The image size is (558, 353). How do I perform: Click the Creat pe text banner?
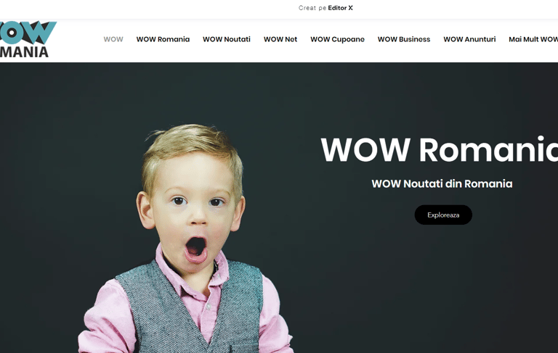pyautogui.click(x=312, y=8)
